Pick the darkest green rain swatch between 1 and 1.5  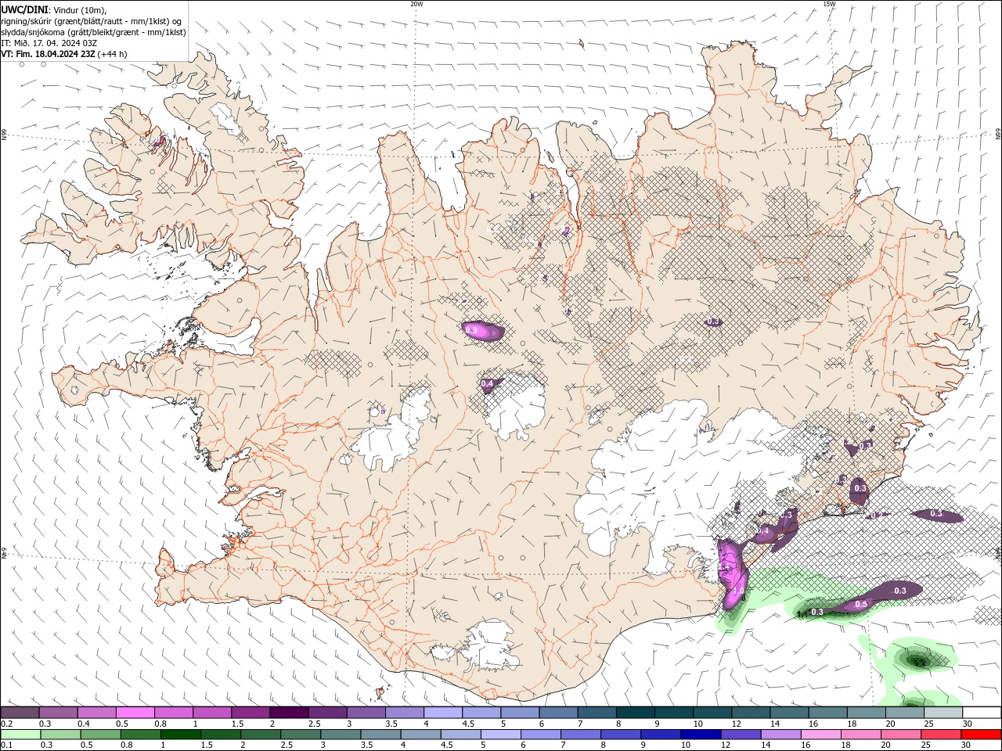pos(181,735)
